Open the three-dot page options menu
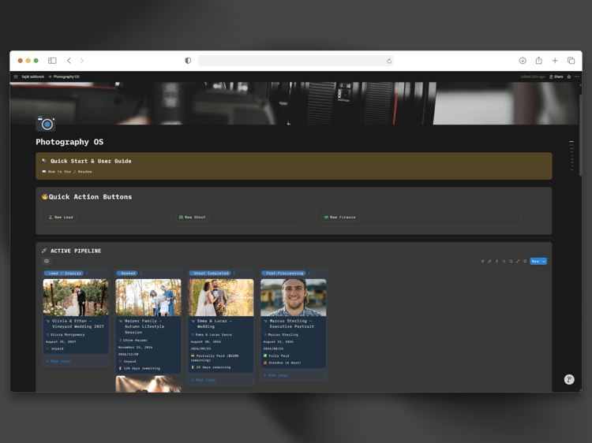The height and width of the screenshot is (443, 592). [576, 76]
